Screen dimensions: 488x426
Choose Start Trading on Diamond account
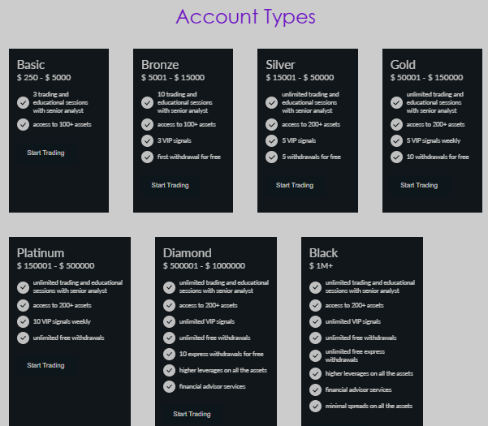pos(192,414)
